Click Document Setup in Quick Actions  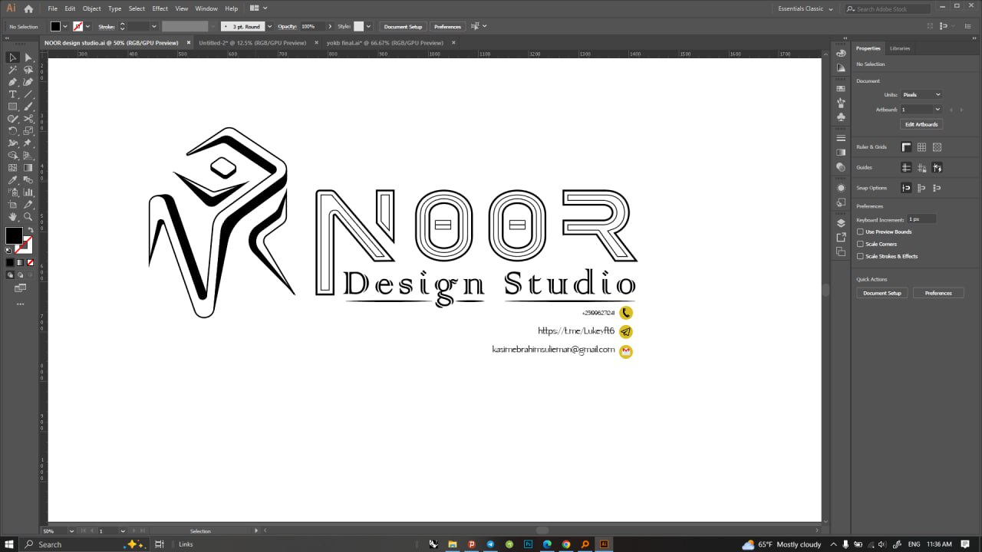tap(882, 293)
